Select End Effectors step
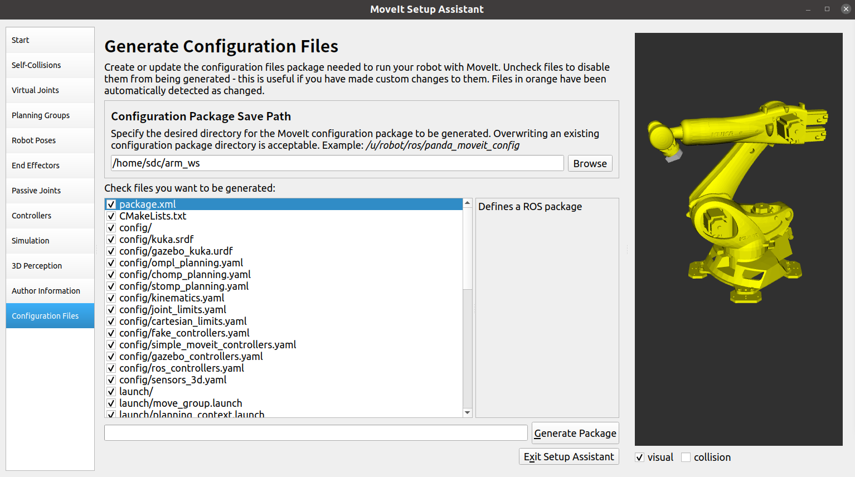 (50, 166)
